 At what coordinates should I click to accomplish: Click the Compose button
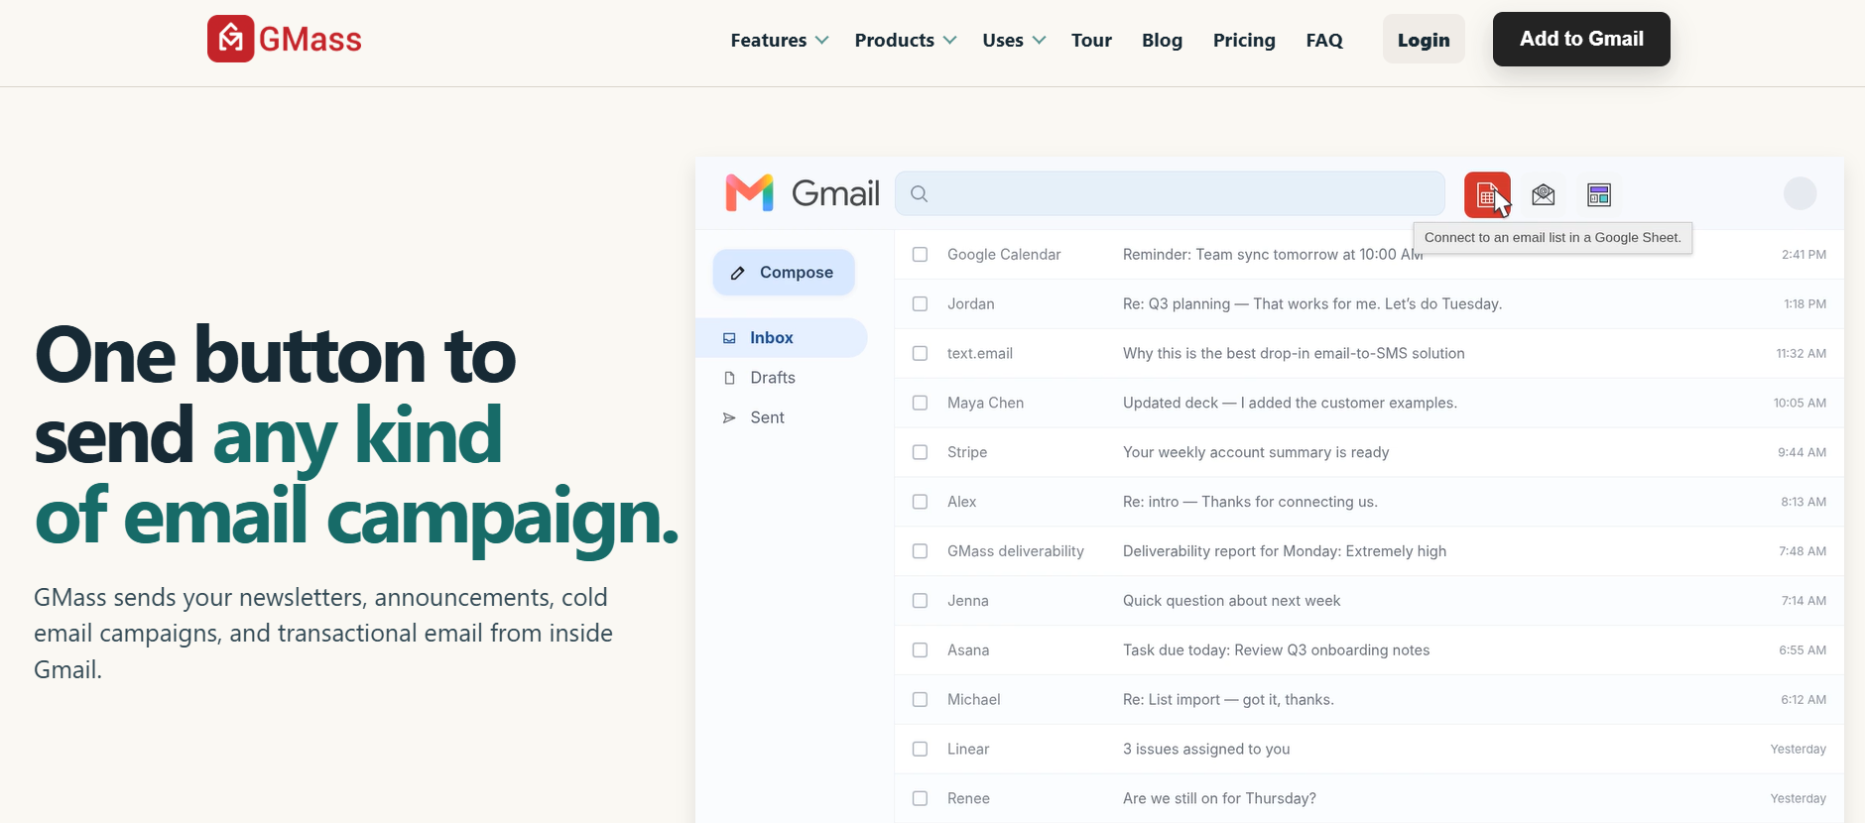coord(784,273)
